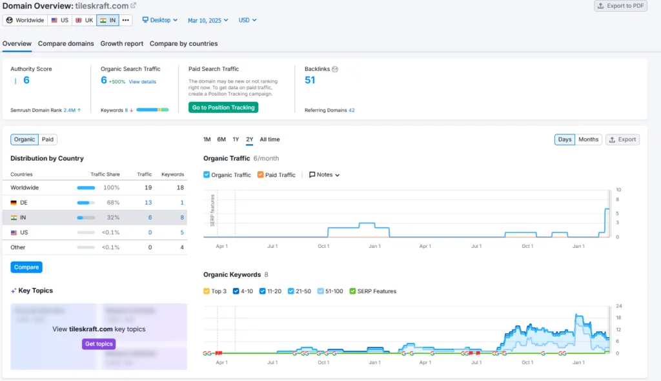Select the 6M time range

click(x=221, y=139)
